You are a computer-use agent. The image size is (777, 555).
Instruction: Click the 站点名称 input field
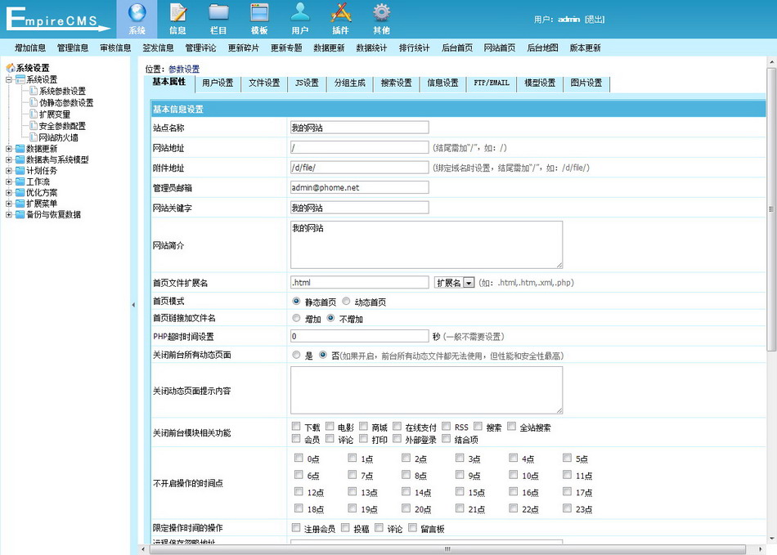point(360,128)
